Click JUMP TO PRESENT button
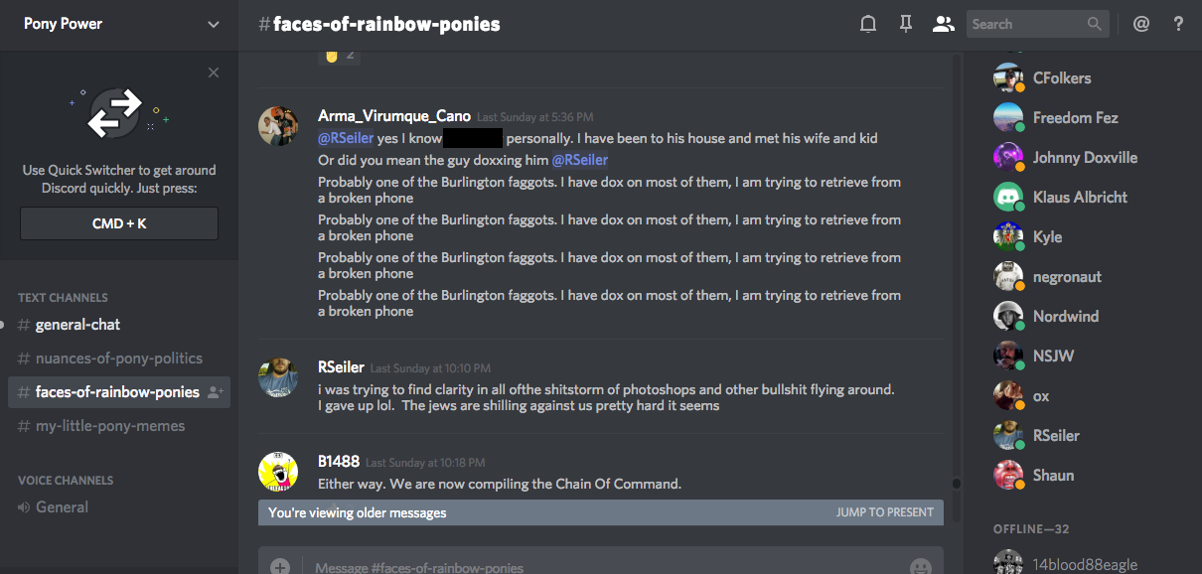The height and width of the screenshot is (574, 1202). [884, 512]
